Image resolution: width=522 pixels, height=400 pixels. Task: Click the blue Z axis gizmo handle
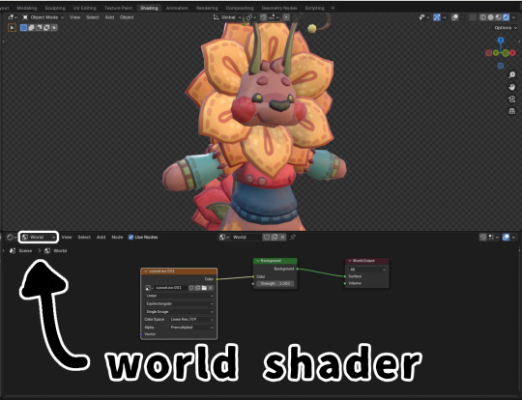tap(501, 41)
